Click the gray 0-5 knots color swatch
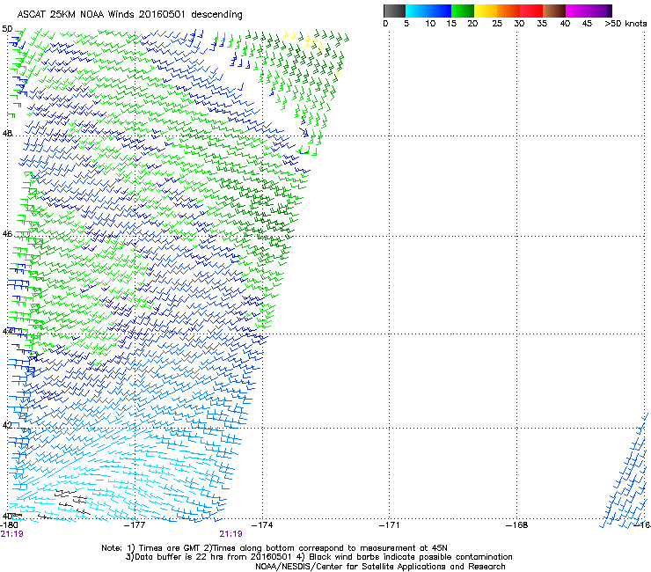Viewport: 651px width, 572px height. tap(394, 11)
